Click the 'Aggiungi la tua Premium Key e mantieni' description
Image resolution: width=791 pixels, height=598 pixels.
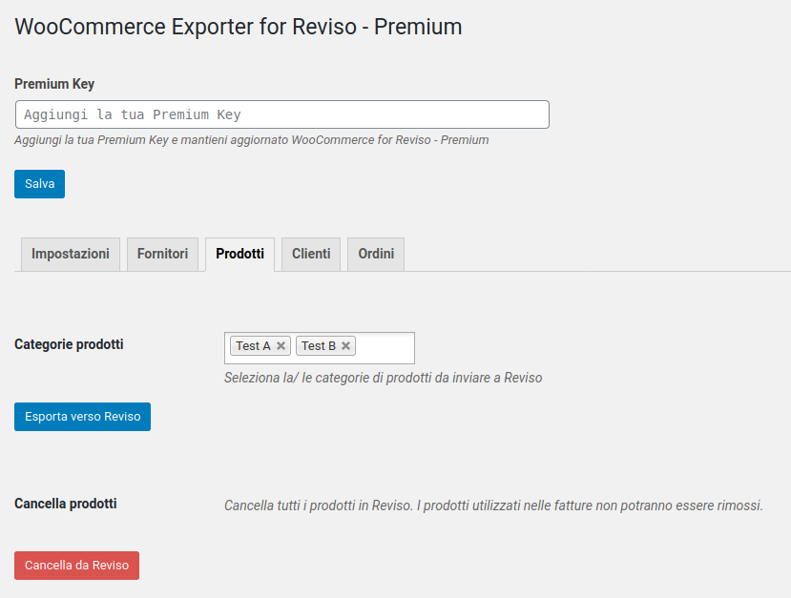(x=252, y=139)
